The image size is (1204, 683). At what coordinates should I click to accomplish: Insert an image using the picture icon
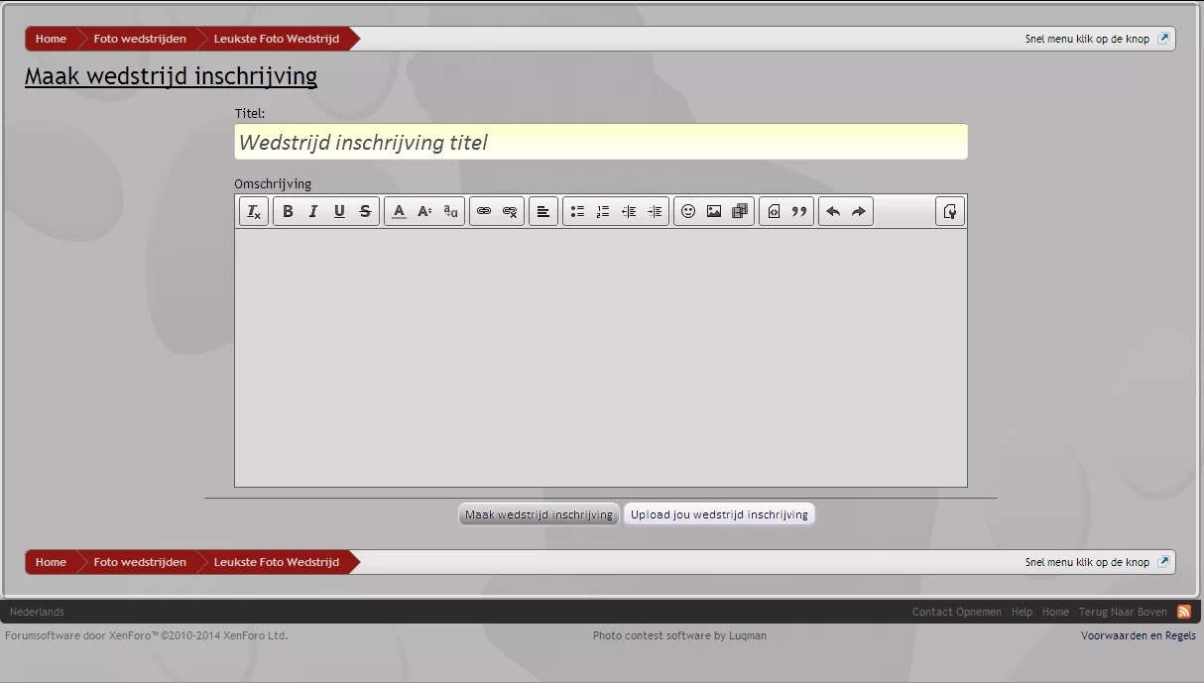coord(714,211)
